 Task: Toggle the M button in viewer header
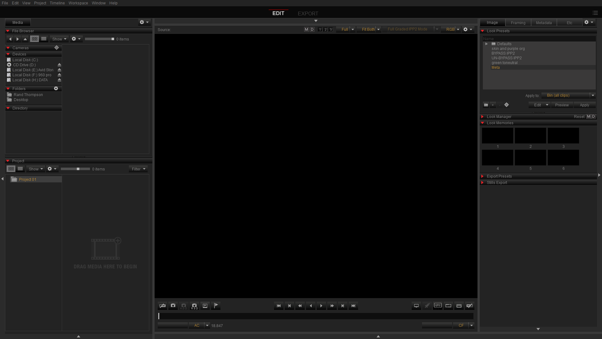[x=307, y=29]
